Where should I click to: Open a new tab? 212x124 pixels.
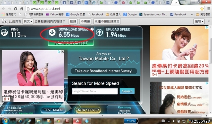point(183,3)
